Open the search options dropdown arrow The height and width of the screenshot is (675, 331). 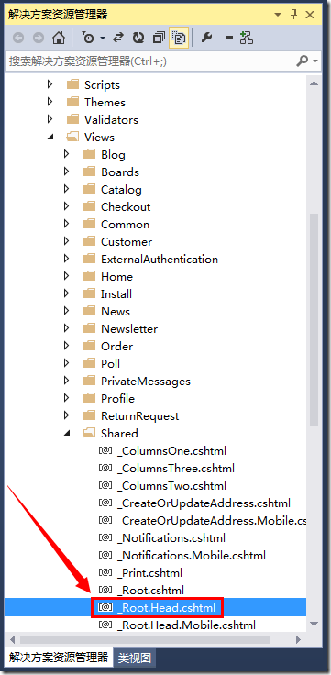pos(315,61)
